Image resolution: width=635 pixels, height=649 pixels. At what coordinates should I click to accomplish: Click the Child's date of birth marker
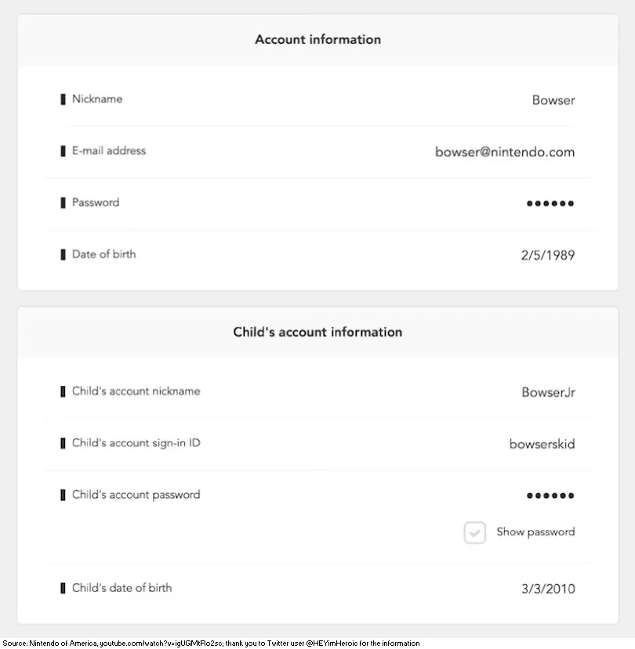(63, 588)
